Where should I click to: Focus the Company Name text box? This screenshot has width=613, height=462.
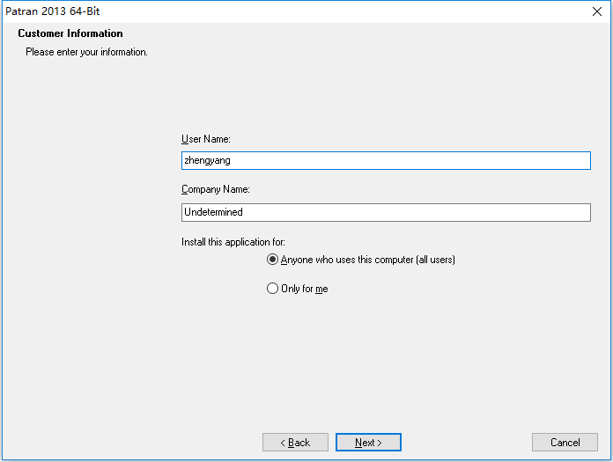[386, 212]
